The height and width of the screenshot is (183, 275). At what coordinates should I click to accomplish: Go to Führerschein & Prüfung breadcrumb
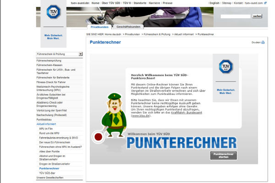pos(157,34)
